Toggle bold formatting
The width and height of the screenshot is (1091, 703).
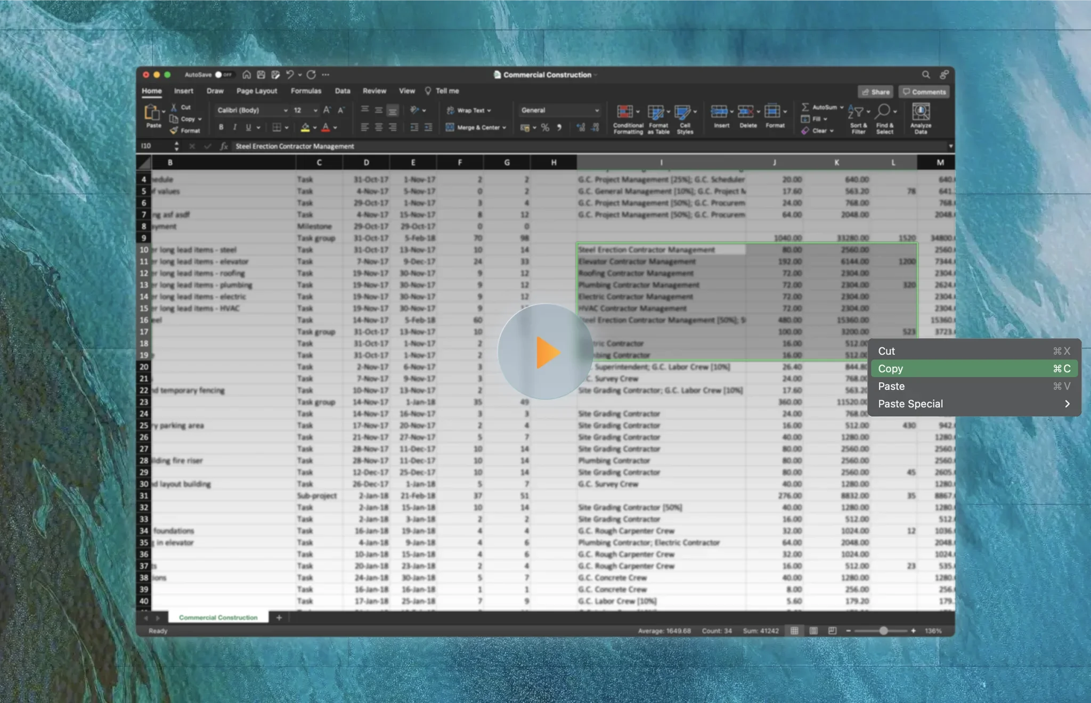[x=221, y=127]
